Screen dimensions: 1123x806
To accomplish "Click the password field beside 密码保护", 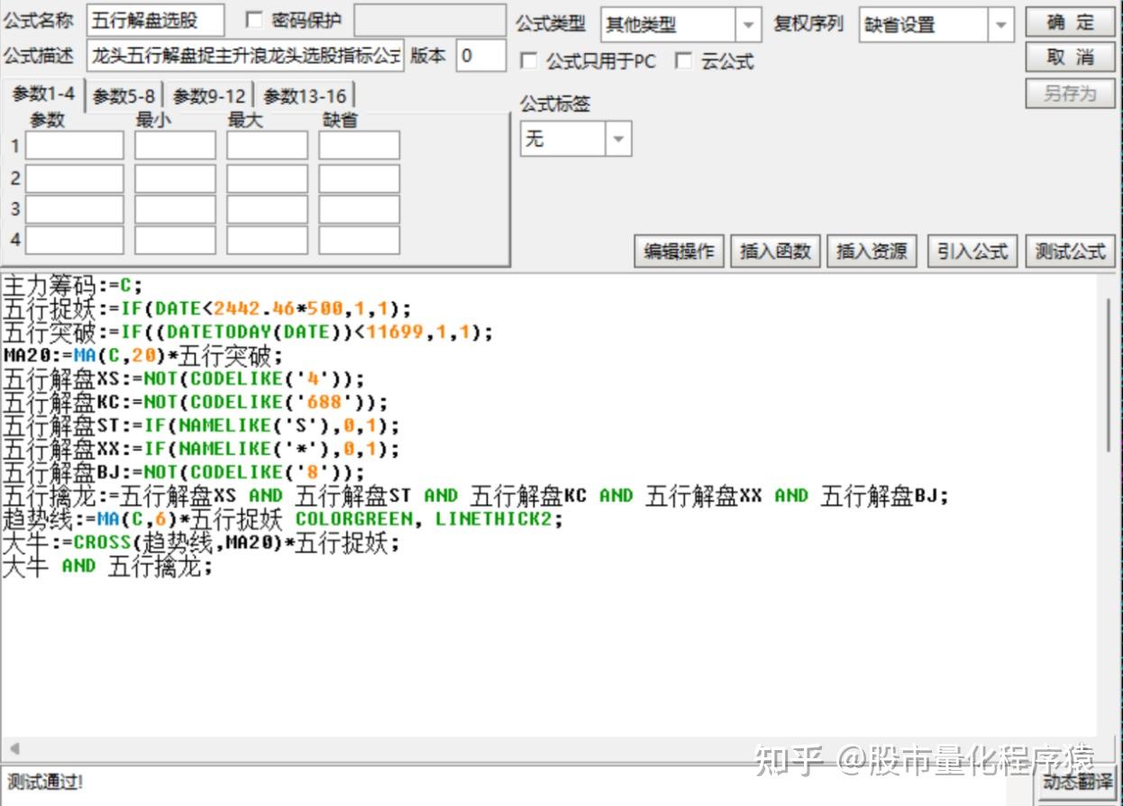I will click(429, 21).
